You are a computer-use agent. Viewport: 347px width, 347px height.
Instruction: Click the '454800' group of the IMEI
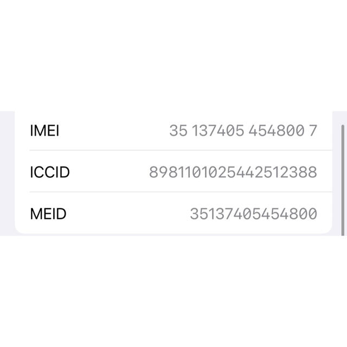tap(277, 131)
